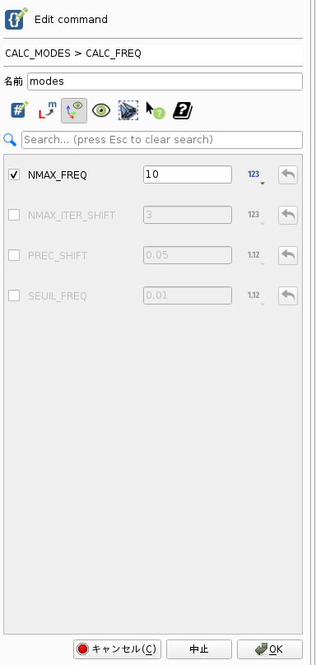Click the green eye view icon

101,110
